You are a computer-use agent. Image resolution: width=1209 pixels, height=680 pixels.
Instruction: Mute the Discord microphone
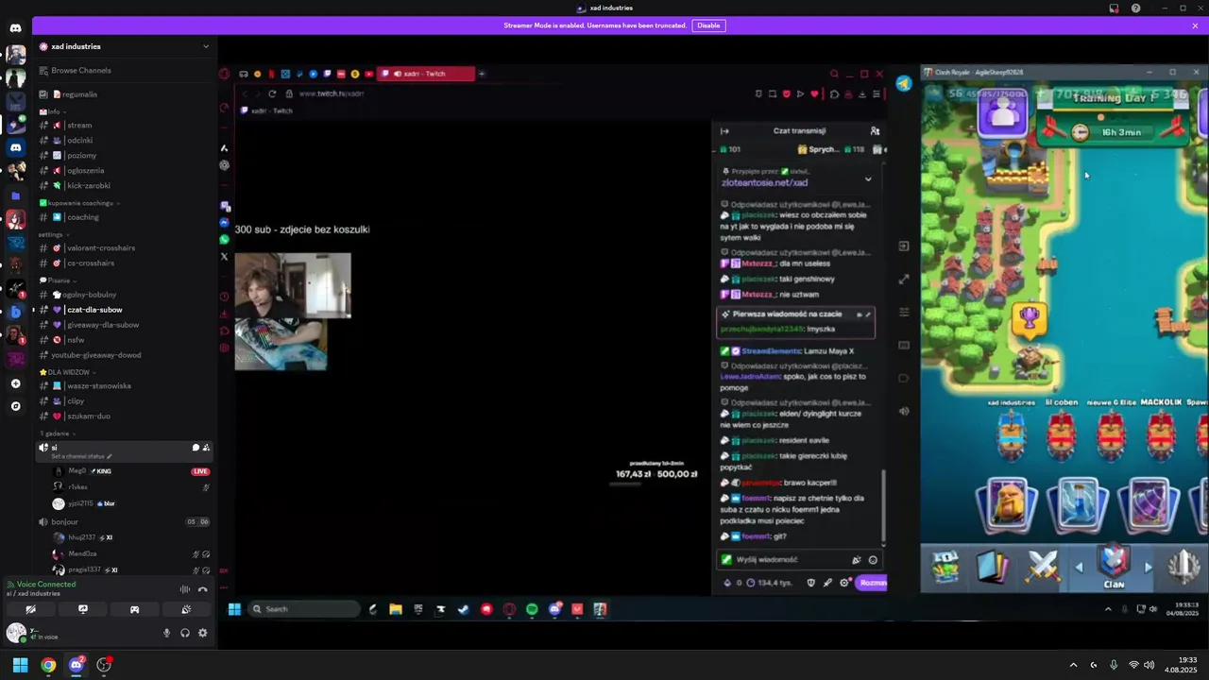tap(167, 633)
